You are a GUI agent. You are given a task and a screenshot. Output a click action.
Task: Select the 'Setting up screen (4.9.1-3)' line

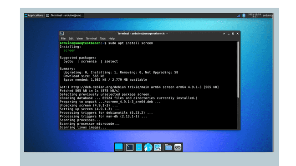click(89, 109)
